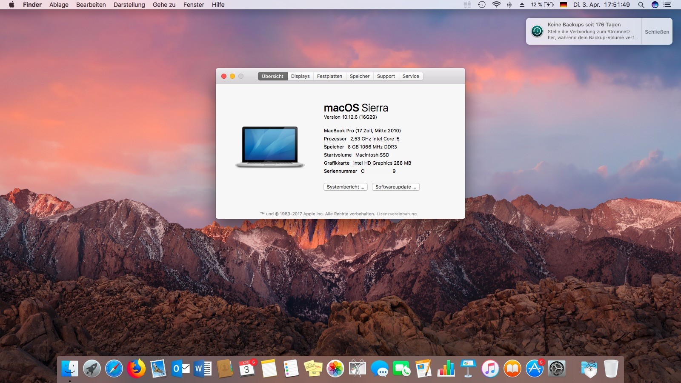Open the Bluetooth status menu

coord(509,5)
